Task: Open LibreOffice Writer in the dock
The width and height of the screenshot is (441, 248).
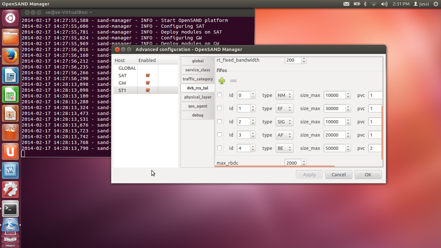Action: pos(10,76)
